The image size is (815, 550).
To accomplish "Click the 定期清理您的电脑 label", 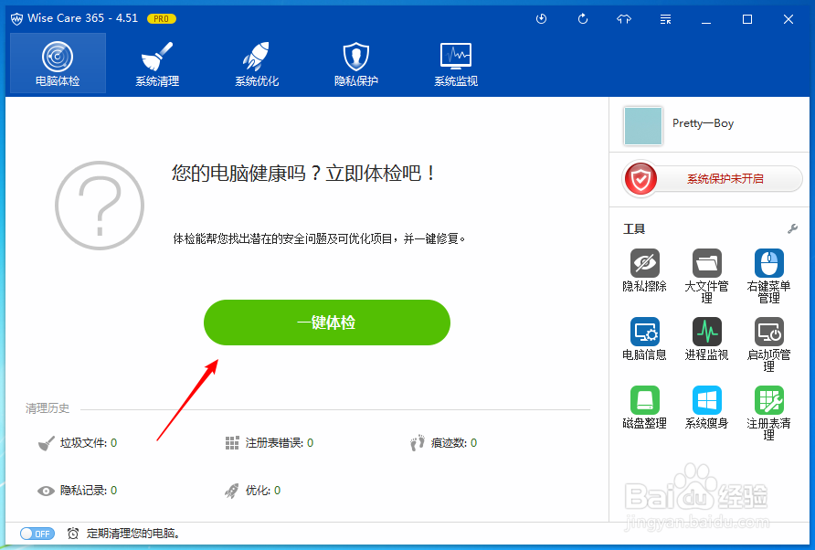I will coord(133,534).
